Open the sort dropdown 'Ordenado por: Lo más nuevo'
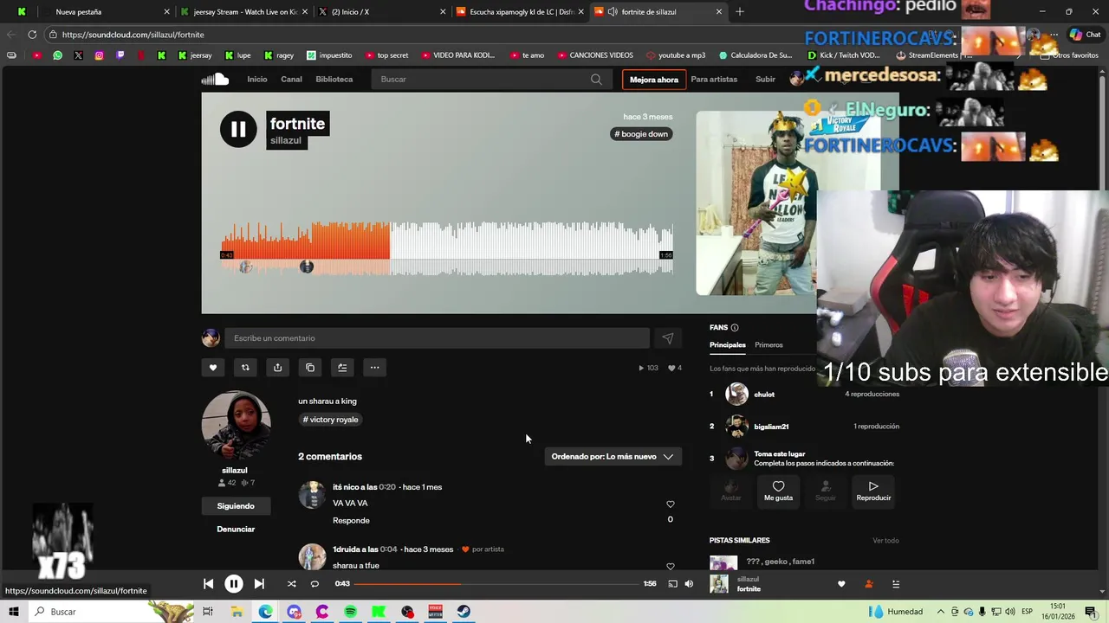Viewport: 1109px width, 623px height. tap(613, 457)
